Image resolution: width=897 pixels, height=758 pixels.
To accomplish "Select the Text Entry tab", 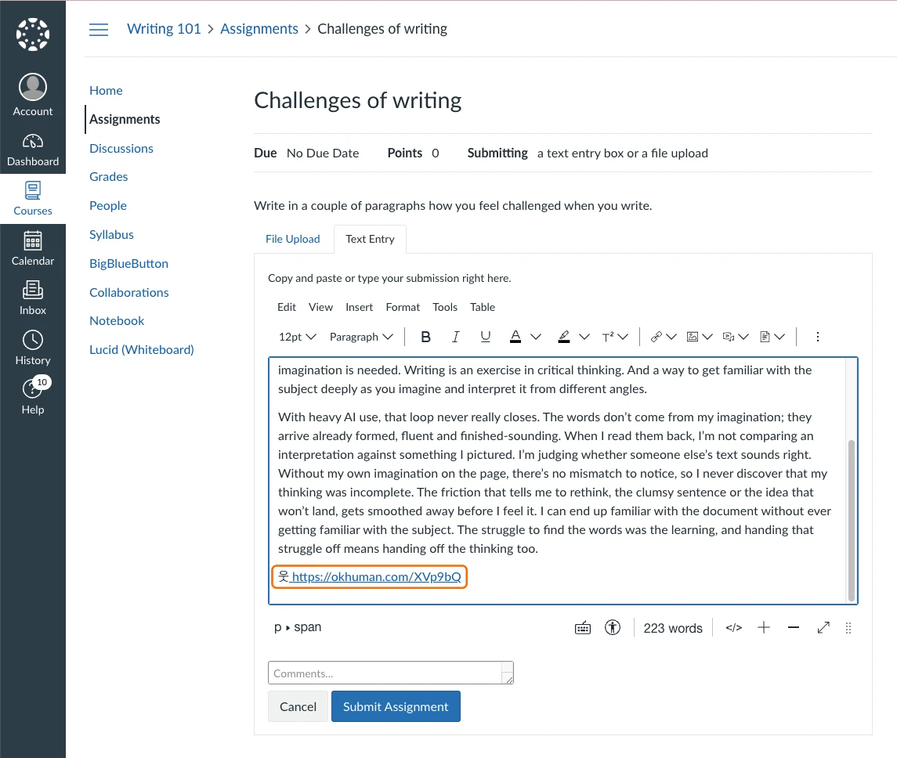I will coord(370,239).
